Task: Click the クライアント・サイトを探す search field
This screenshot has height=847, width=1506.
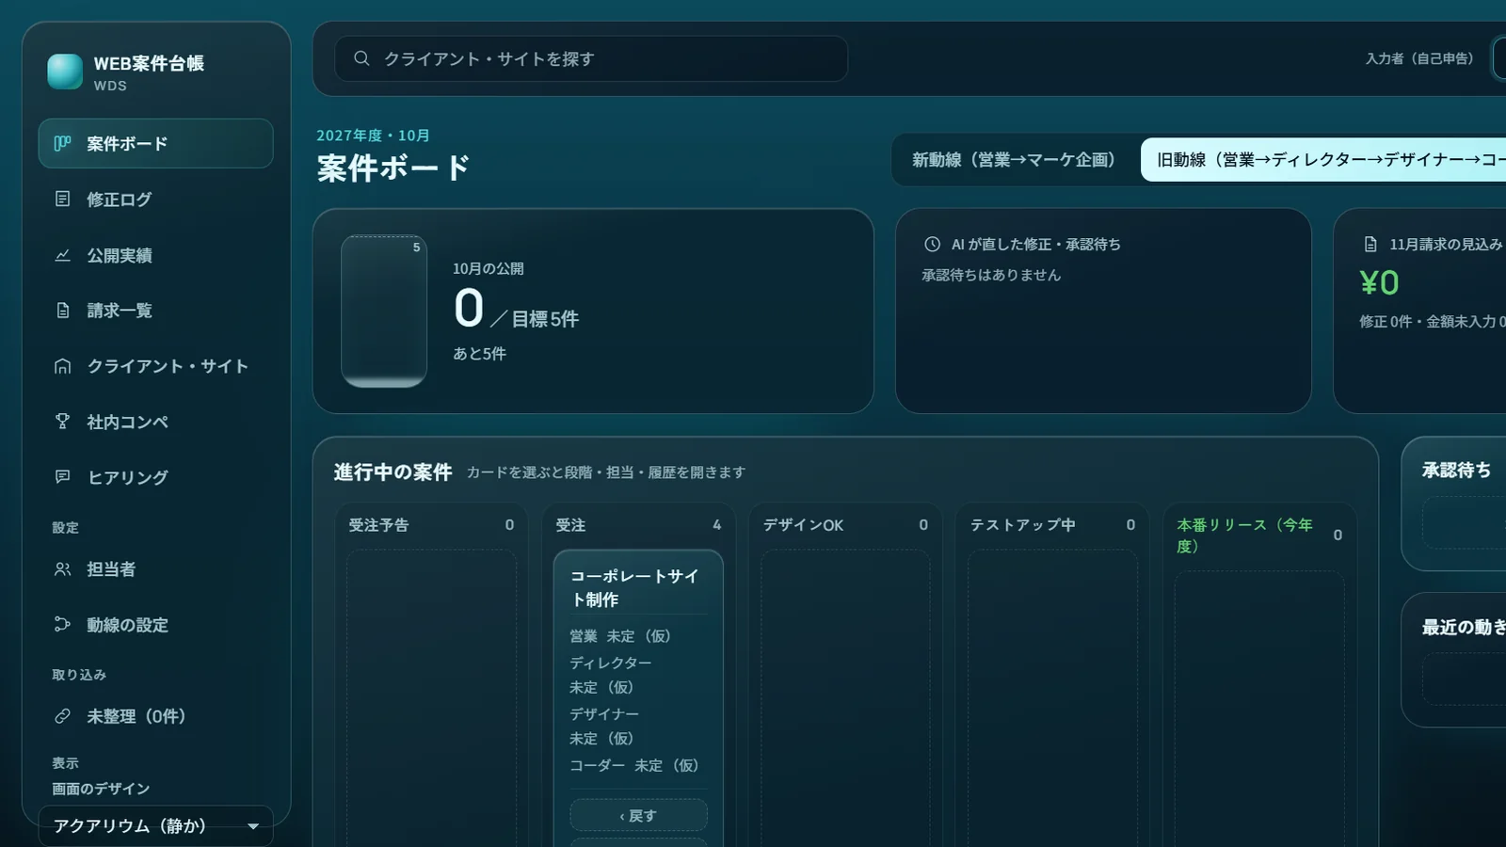Action: 591,58
